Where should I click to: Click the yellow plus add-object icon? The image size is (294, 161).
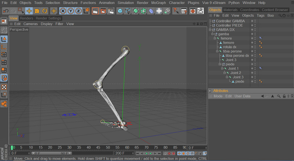click(x=54, y=11)
